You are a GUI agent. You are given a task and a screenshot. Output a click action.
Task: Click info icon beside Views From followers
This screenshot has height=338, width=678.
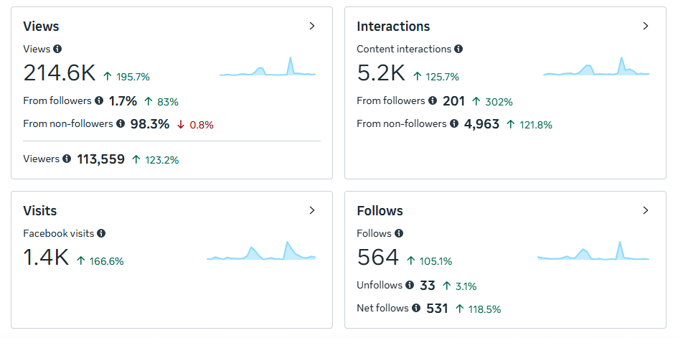pyautogui.click(x=99, y=100)
